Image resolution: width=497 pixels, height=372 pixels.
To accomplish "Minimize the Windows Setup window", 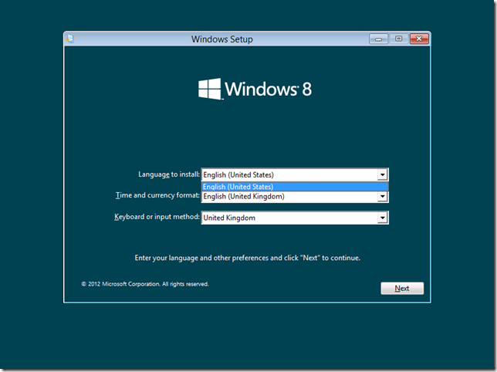I will pos(378,39).
